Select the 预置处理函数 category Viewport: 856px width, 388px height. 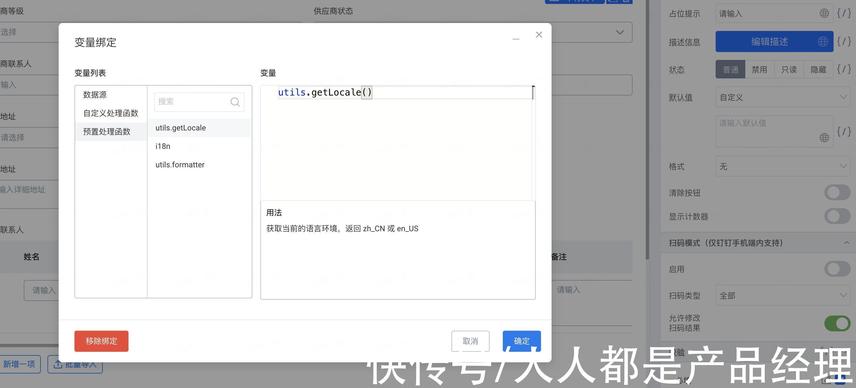(111, 131)
